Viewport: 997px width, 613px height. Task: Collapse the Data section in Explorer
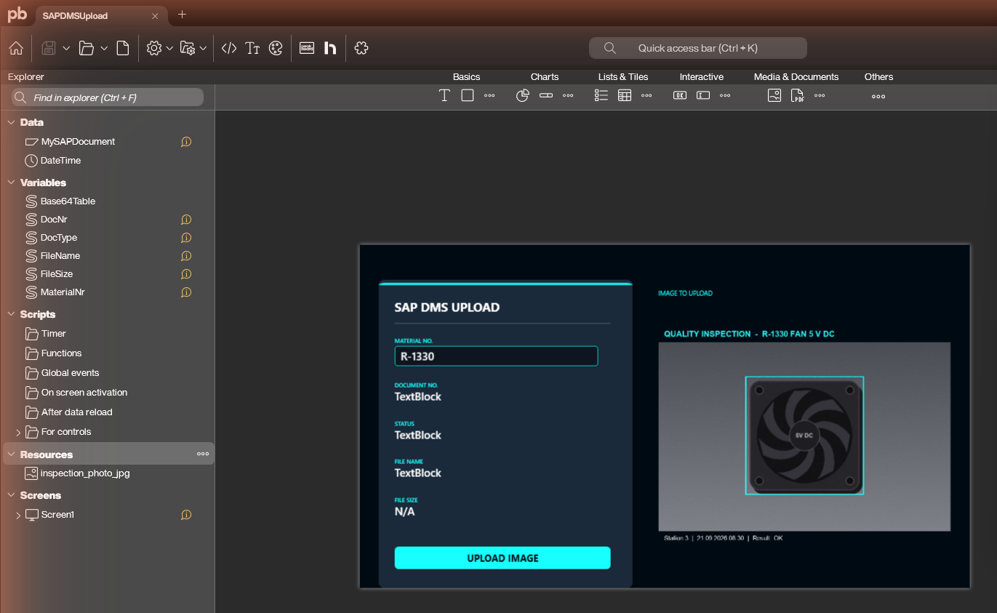[11, 122]
